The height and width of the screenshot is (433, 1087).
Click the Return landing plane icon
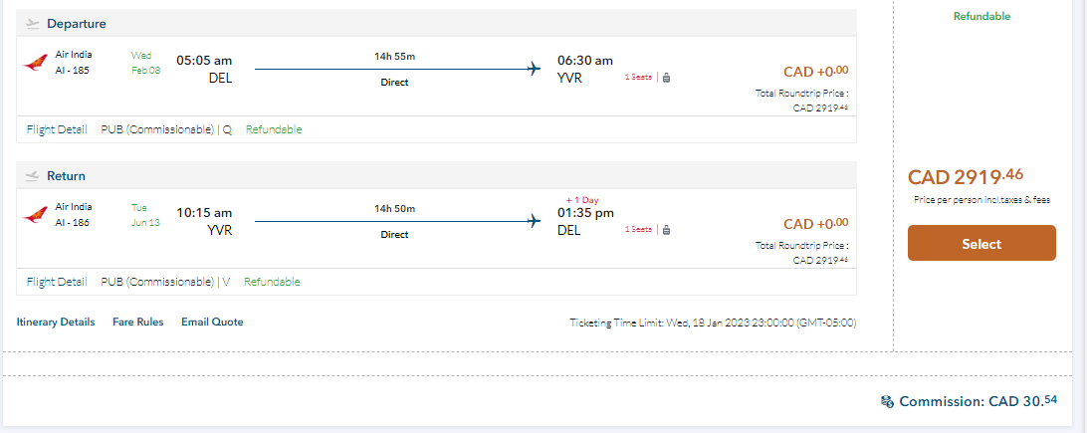32,176
